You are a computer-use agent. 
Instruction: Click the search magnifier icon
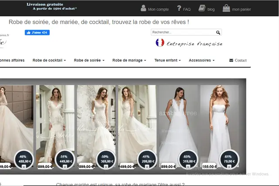coord(218,32)
